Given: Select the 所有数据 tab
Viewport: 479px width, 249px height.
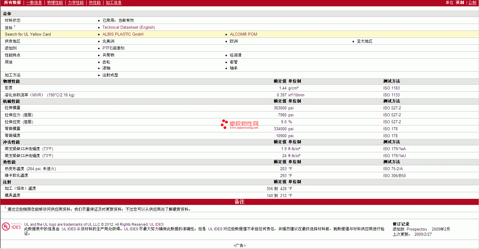Looking at the screenshot, I should [12, 2].
